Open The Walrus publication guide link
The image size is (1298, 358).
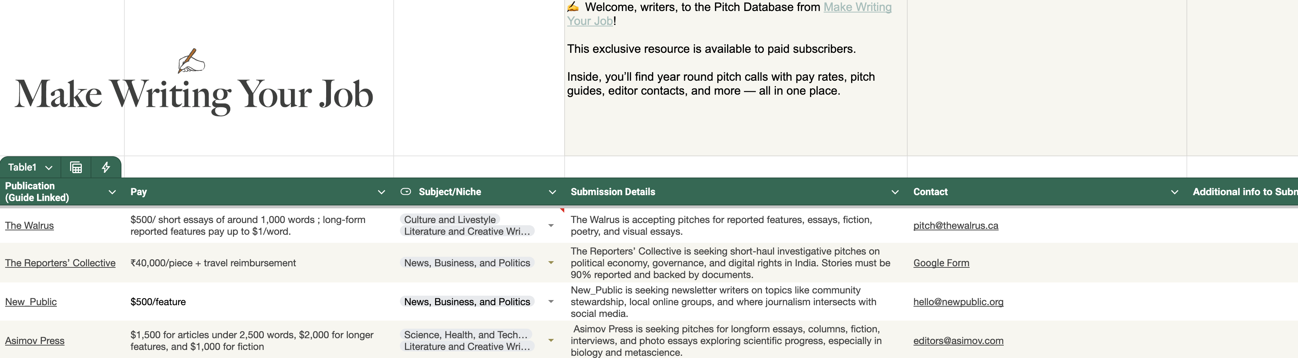pos(29,226)
